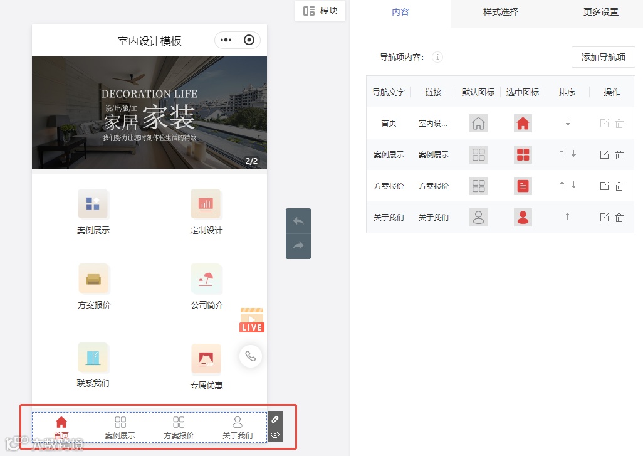Switch to the 更多设置 tab
This screenshot has width=643, height=456.
point(601,13)
